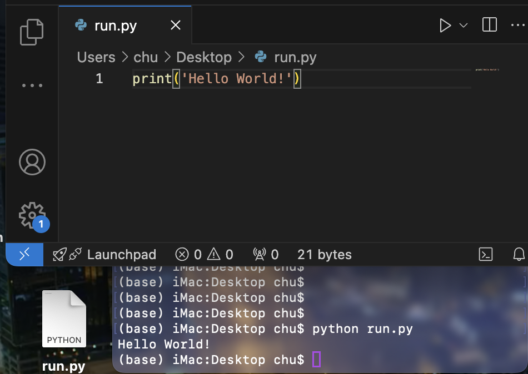The width and height of the screenshot is (528, 374).
Task: Open a new terminal via the status bar icon
Action: point(486,254)
